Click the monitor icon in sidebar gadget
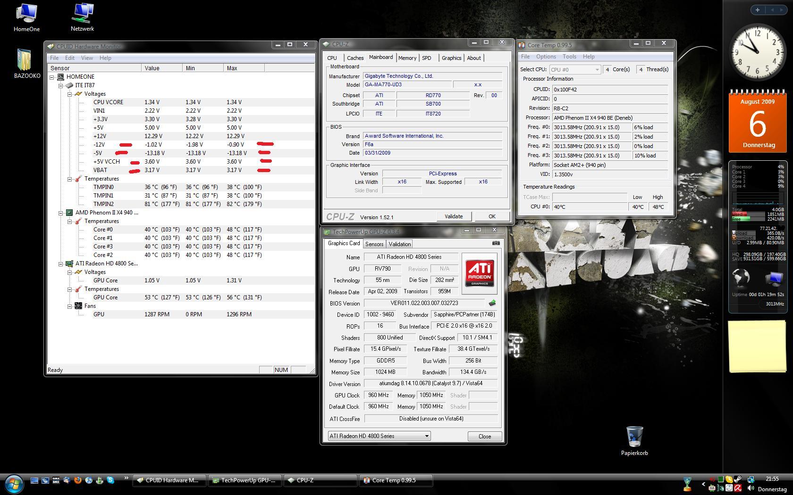The image size is (793, 495). [x=774, y=279]
